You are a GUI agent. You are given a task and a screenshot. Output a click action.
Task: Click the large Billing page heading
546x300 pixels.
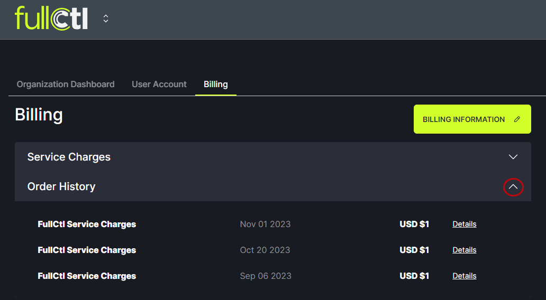click(39, 115)
